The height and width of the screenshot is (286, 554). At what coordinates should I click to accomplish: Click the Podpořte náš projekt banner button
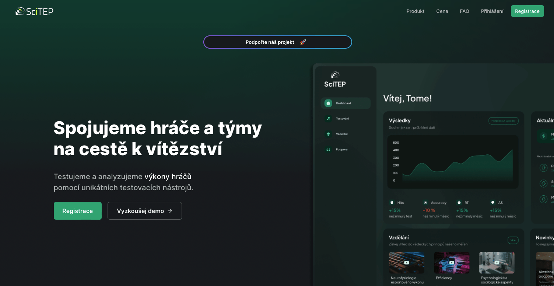[x=278, y=42]
